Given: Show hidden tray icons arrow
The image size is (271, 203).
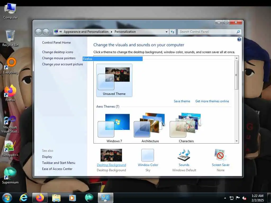Looking at the screenshot, I should pyautogui.click(x=225, y=198).
